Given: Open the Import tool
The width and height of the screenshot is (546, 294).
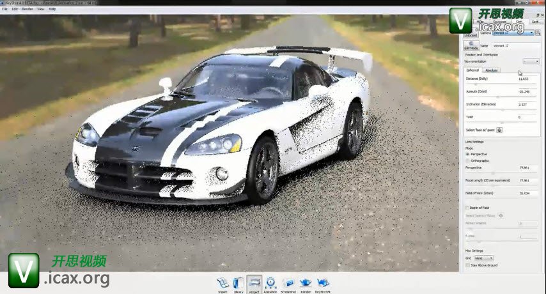Looking at the screenshot, I should point(222,285).
